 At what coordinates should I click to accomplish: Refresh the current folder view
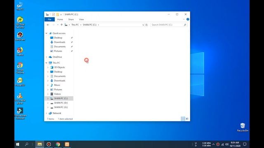(146, 25)
